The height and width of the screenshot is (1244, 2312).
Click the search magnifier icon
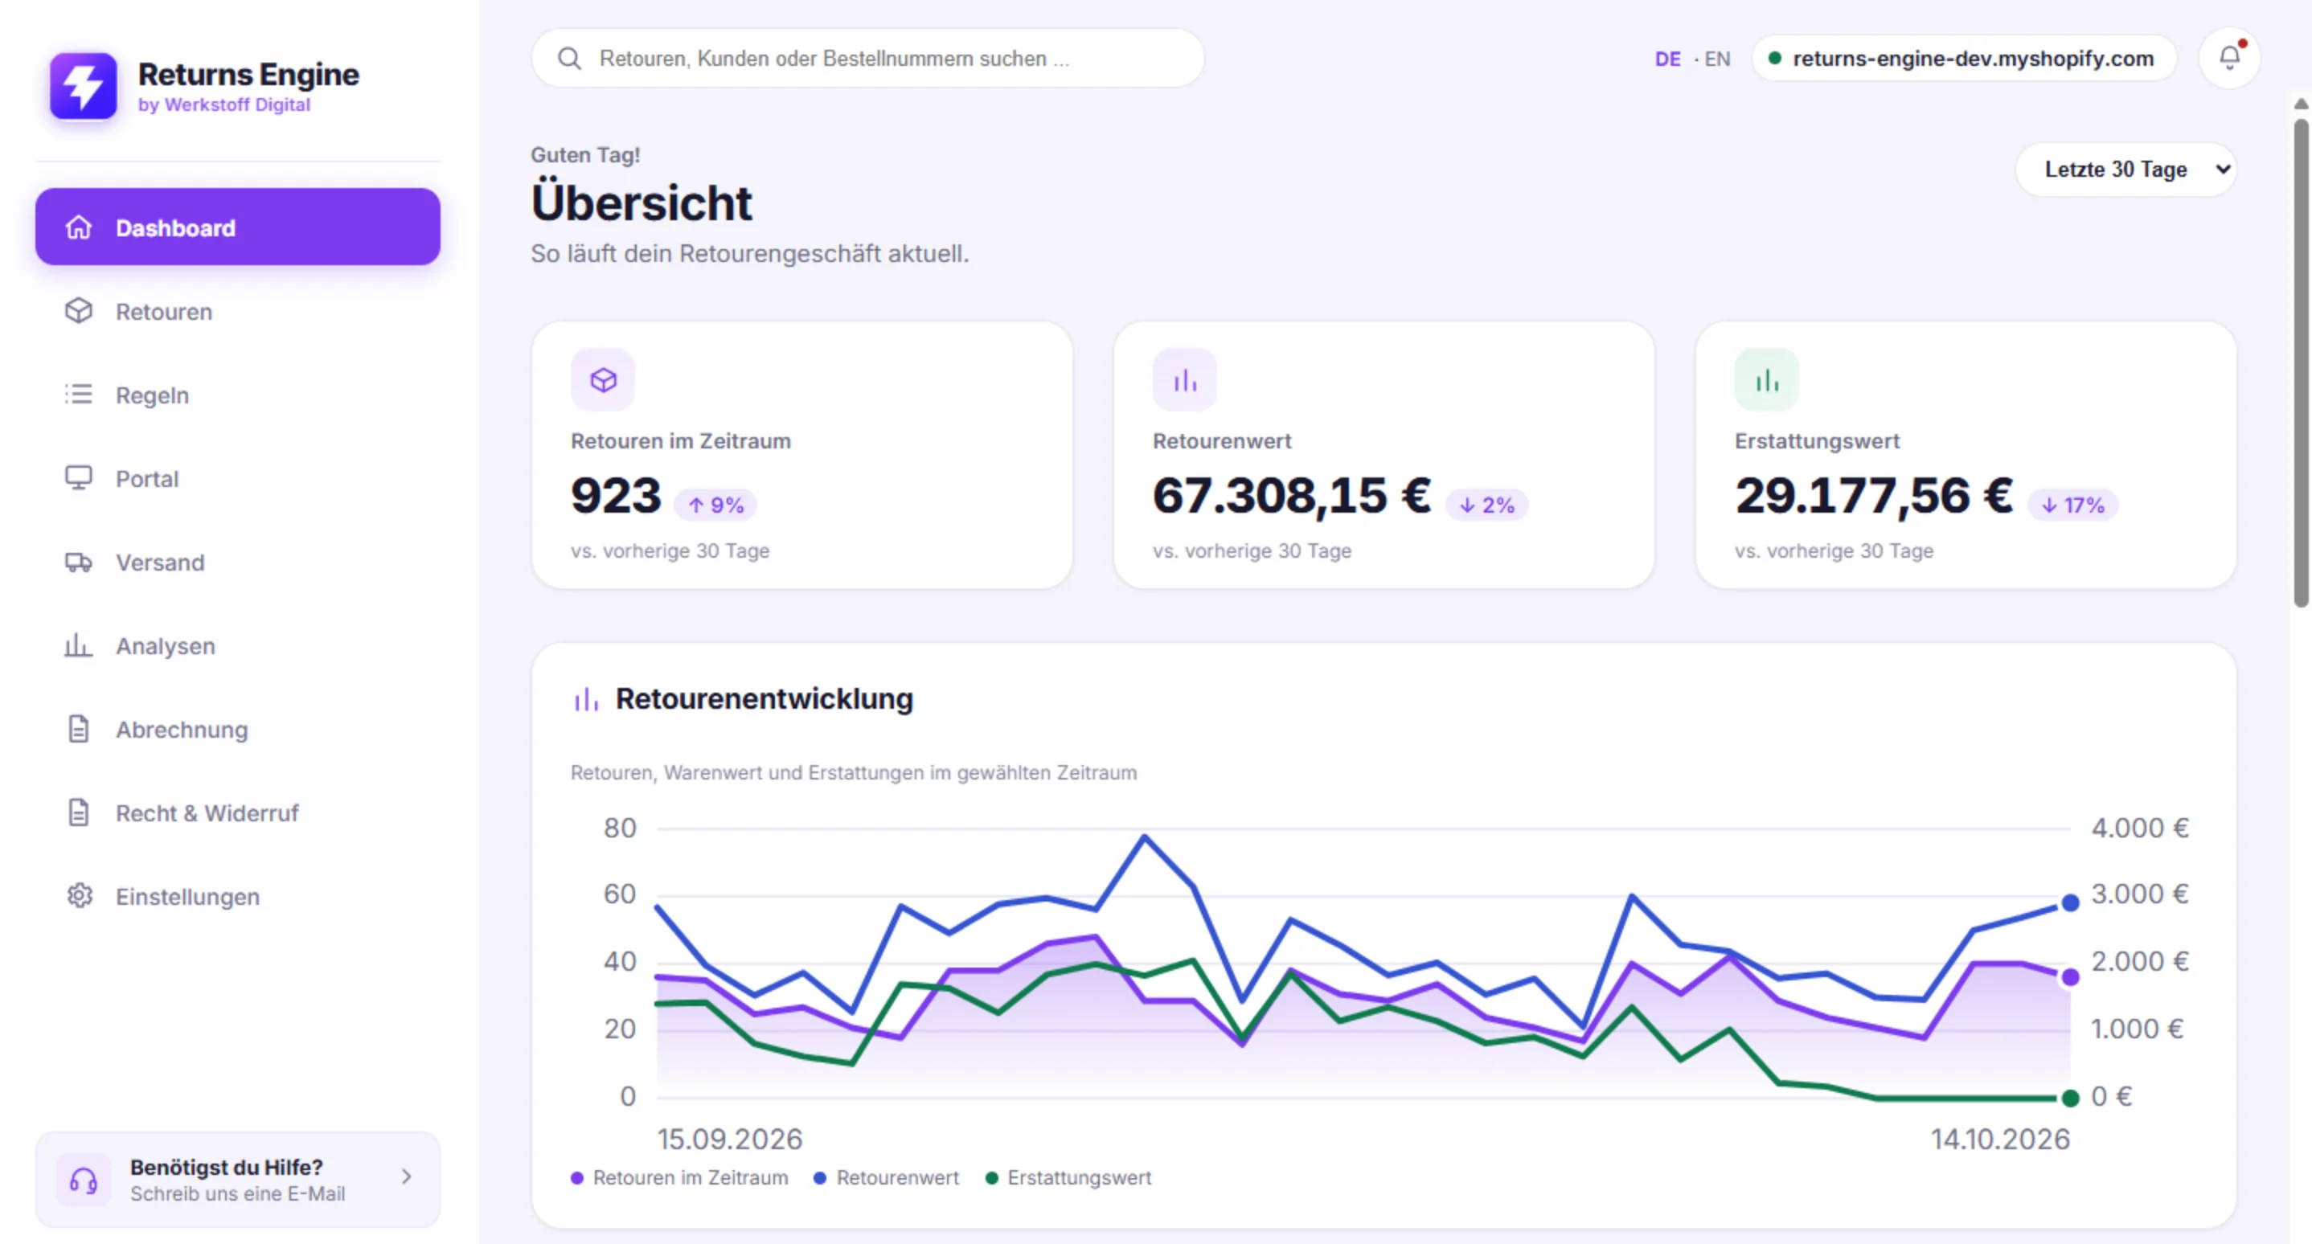point(570,59)
